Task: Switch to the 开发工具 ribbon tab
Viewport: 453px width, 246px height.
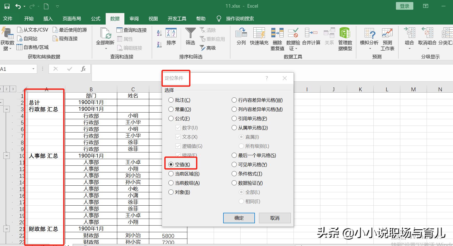Action: 177,18
